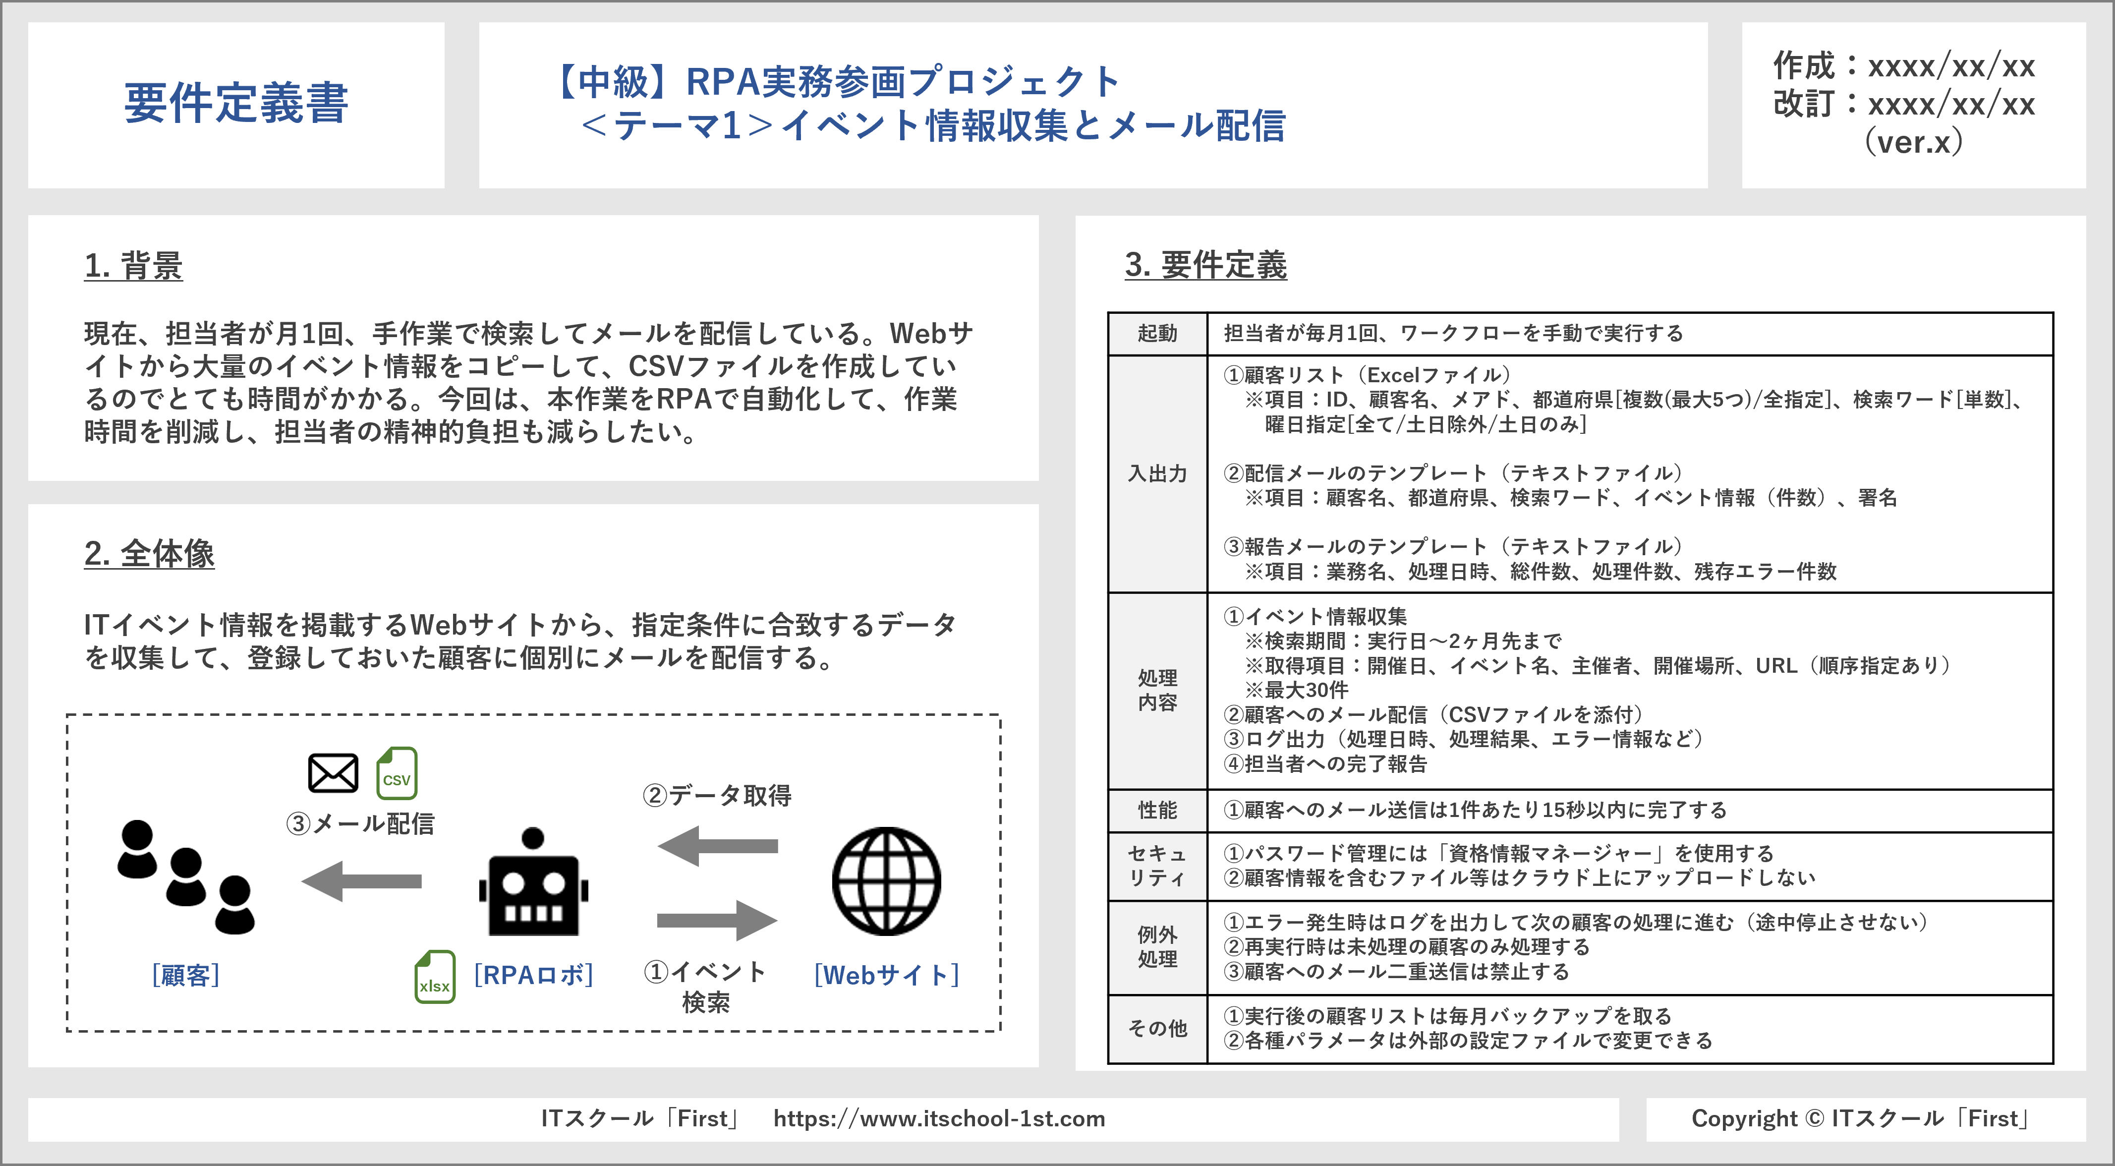This screenshot has height=1166, width=2115.
Task: Click the ①パスワード管理 資格情報マネージャー line
Action: [1498, 853]
